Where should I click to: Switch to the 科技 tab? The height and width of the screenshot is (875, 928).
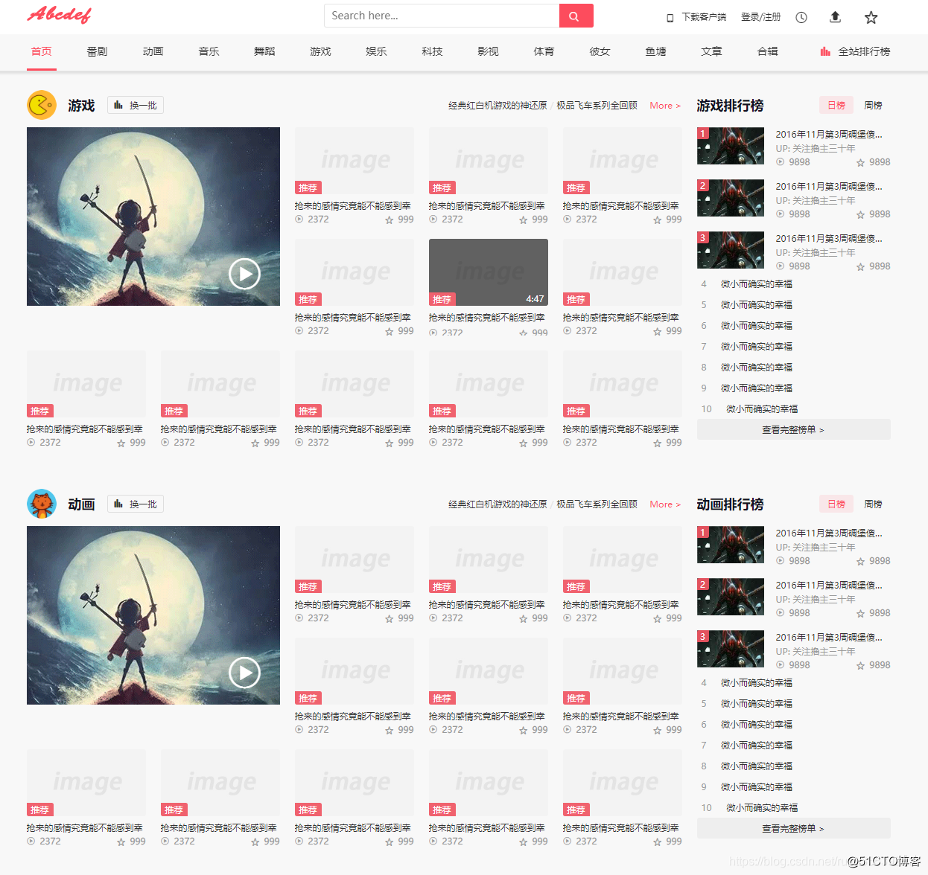tap(432, 51)
